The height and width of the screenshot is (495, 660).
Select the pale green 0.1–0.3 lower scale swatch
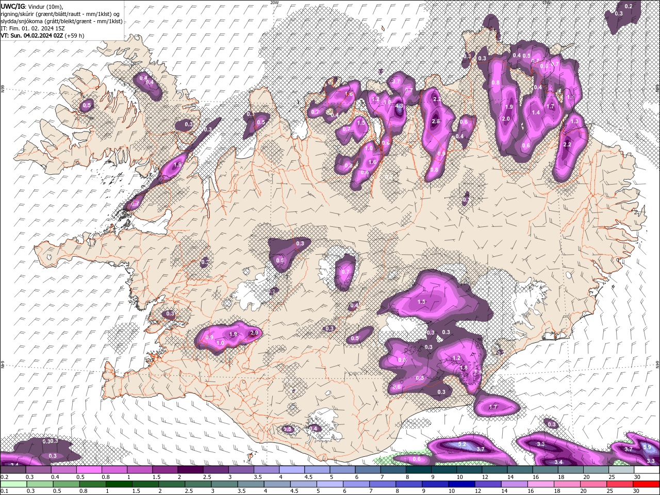[x=13, y=484]
